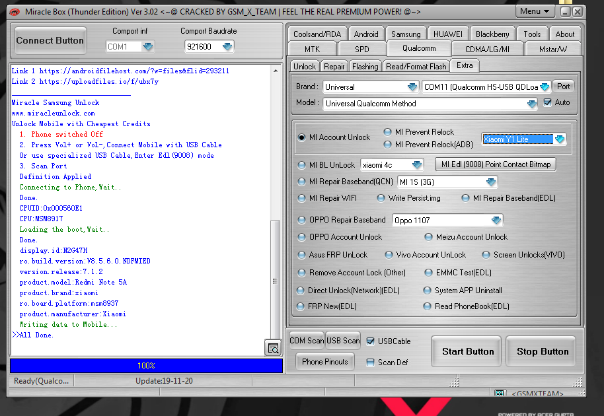Open the Flashing sub-tab

tap(365, 66)
